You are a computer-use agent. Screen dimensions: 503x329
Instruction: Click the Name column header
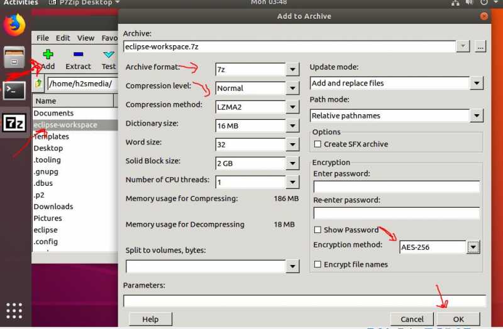click(x=73, y=101)
